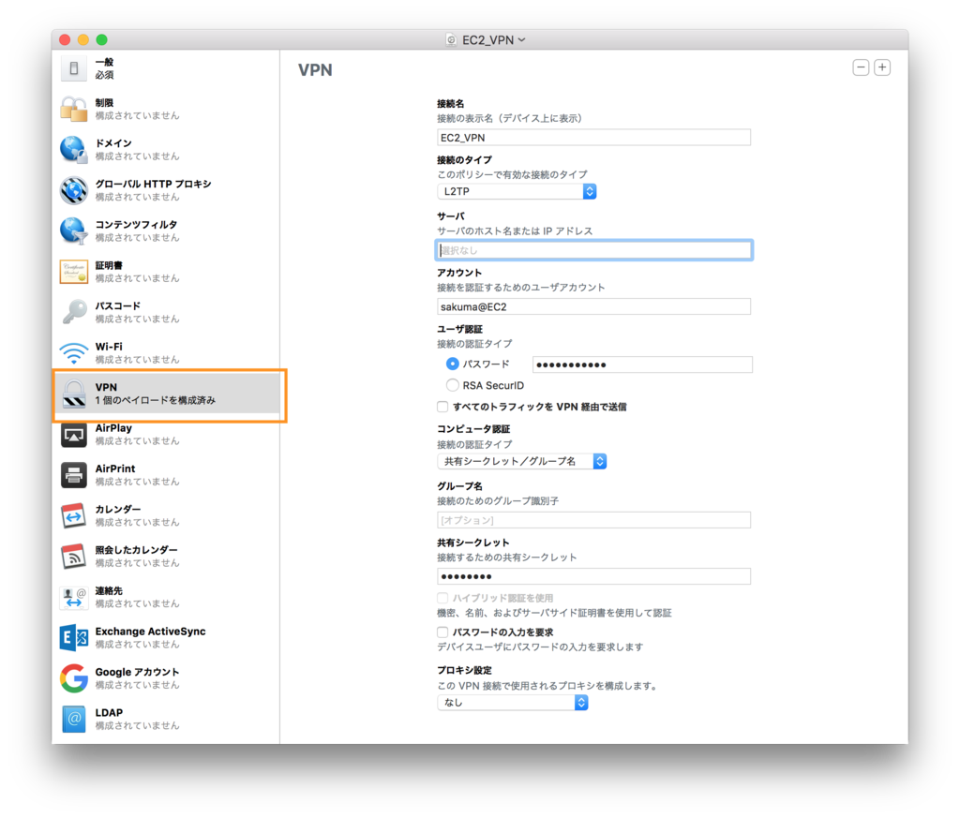Enable パスワードの入力を要求
The image size is (960, 818).
(x=442, y=632)
